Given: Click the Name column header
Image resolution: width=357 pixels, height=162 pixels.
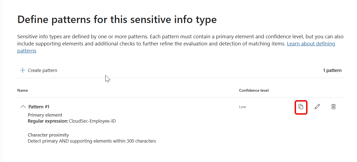Looking at the screenshot, I should tap(22, 90).
